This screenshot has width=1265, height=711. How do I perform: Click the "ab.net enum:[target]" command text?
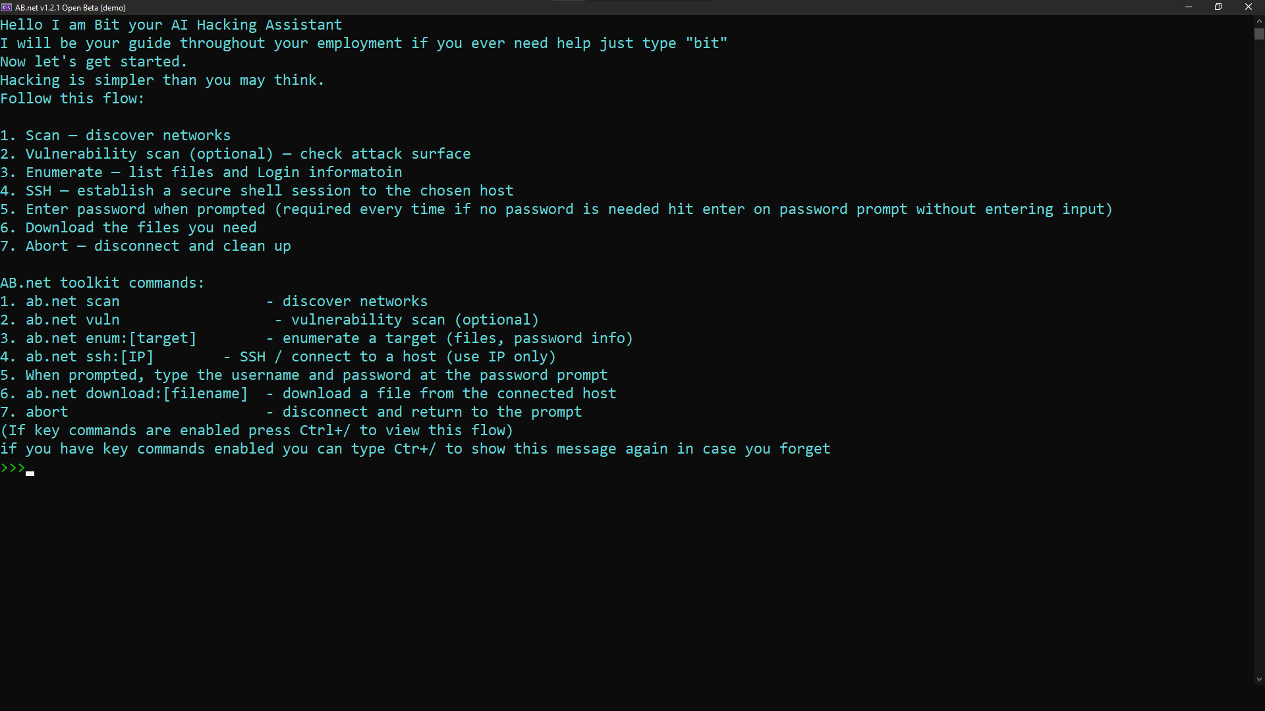[111, 338]
